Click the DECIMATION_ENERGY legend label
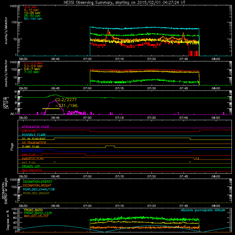 38,182
